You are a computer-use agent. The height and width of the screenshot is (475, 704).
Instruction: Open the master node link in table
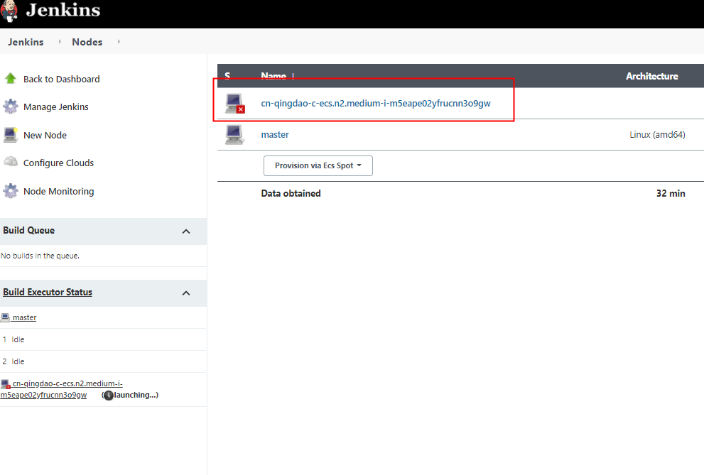click(x=275, y=135)
